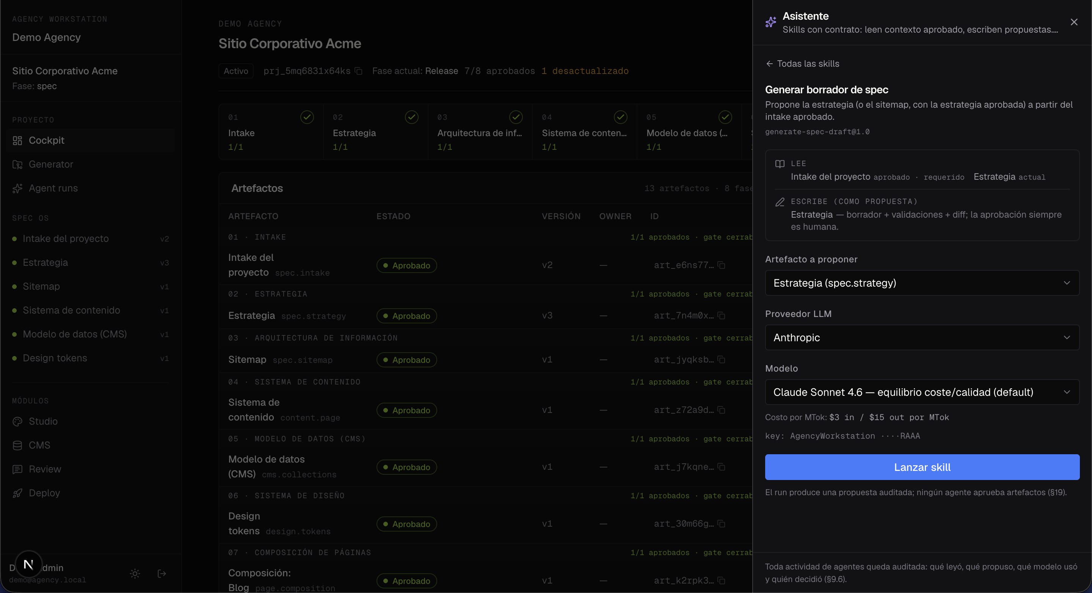Screen dimensions: 1092x593
Task: Copy the Sitemap artefact ID art_jyqksb
Action: (x=721, y=360)
